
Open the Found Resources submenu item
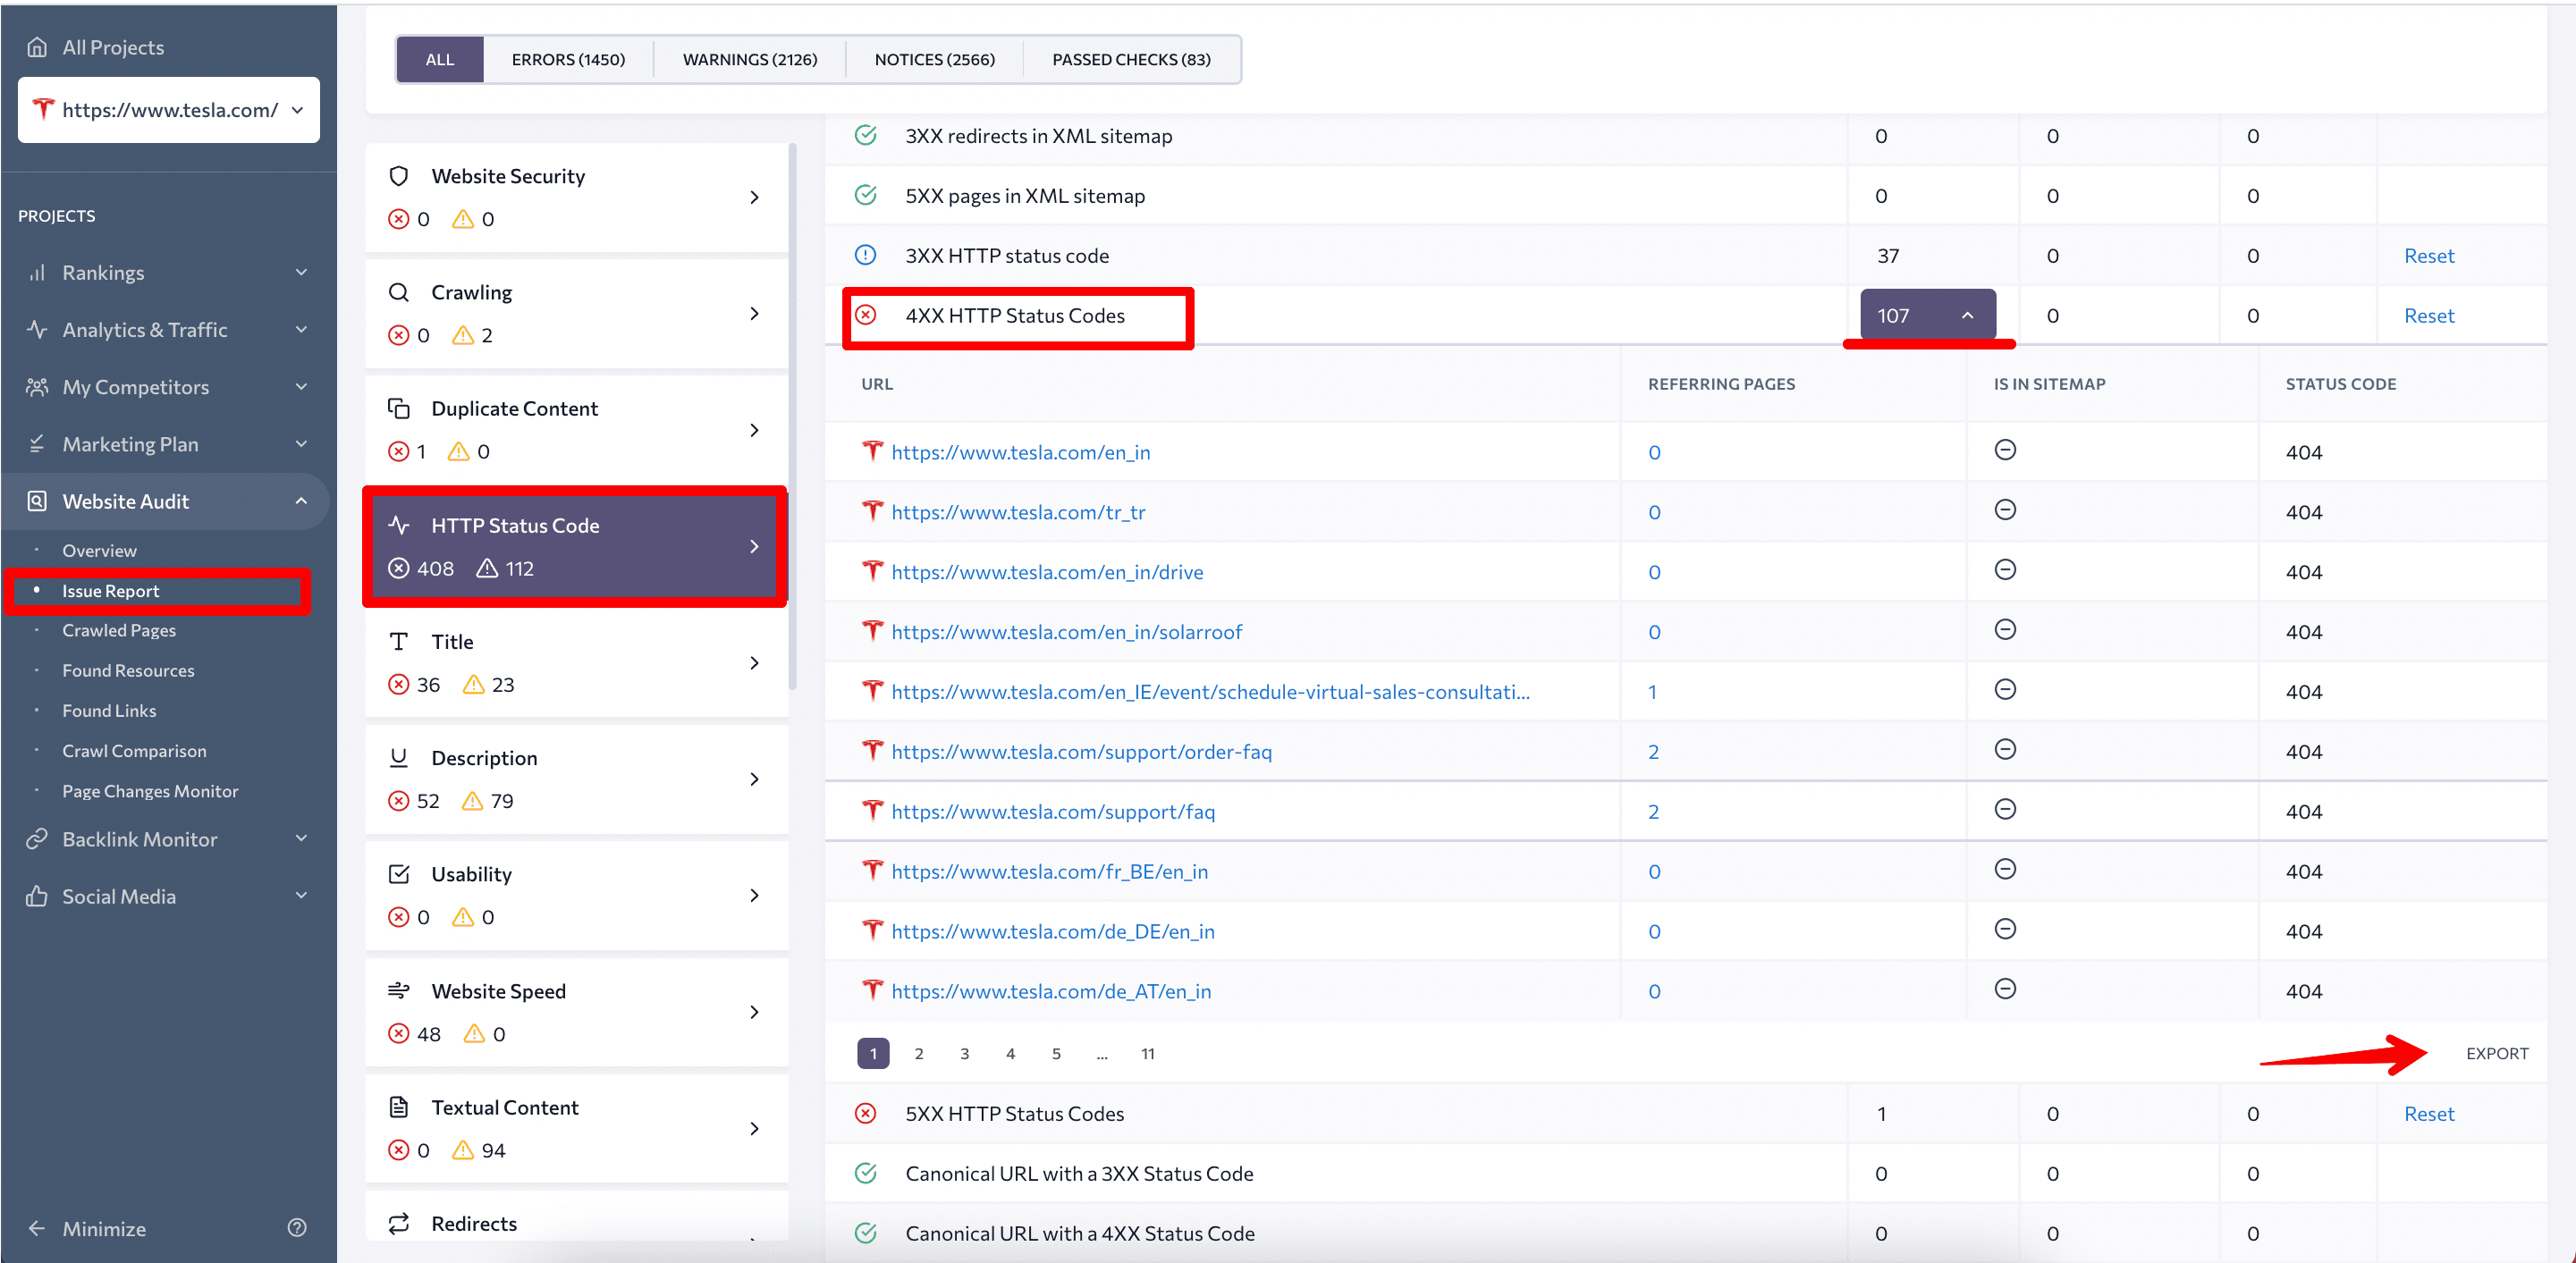coord(128,670)
